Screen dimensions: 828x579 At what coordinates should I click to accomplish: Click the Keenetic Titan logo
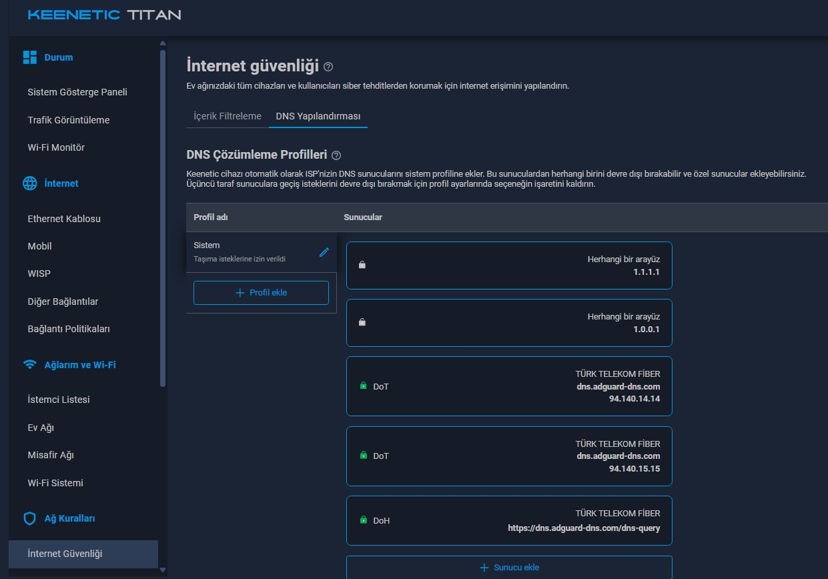point(104,15)
